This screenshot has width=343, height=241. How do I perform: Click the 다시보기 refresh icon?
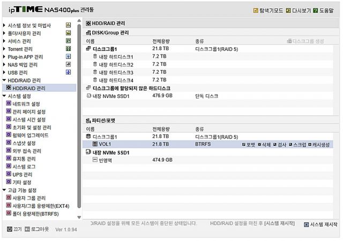click(x=288, y=10)
